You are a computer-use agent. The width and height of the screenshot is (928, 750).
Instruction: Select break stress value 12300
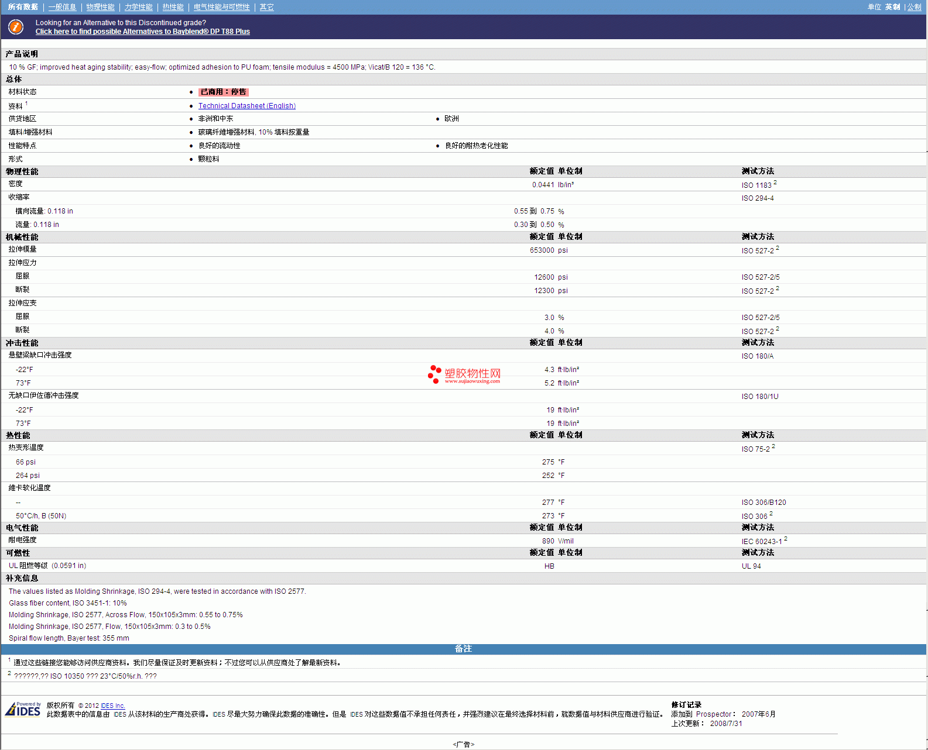[544, 291]
